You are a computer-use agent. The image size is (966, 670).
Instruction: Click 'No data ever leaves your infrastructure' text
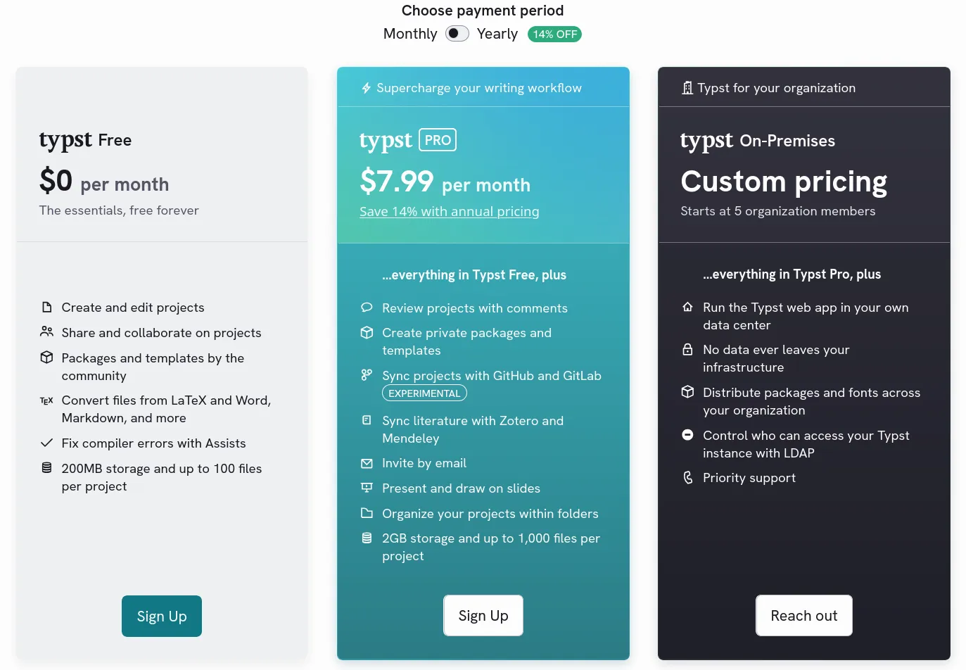(776, 358)
